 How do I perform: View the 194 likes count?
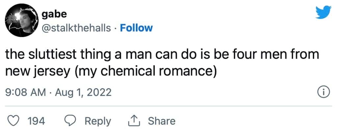[x=36, y=121]
